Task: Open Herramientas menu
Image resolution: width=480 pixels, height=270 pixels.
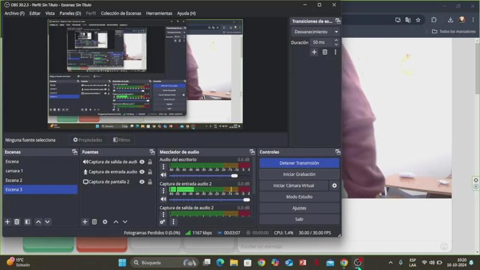Action: (159, 13)
